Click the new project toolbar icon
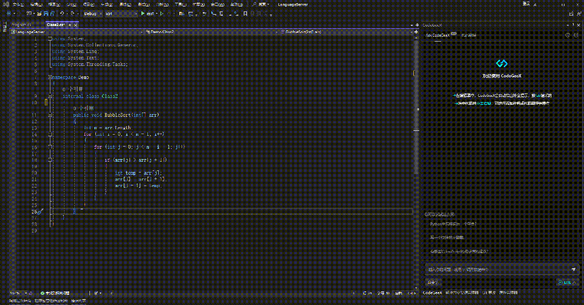 tap(29, 14)
